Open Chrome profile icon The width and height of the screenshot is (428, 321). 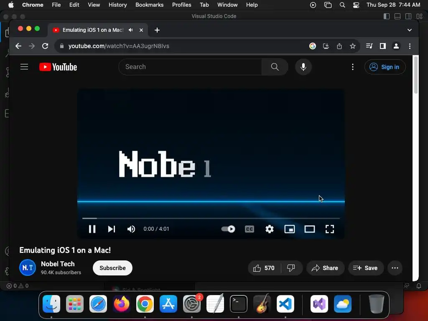(x=396, y=46)
